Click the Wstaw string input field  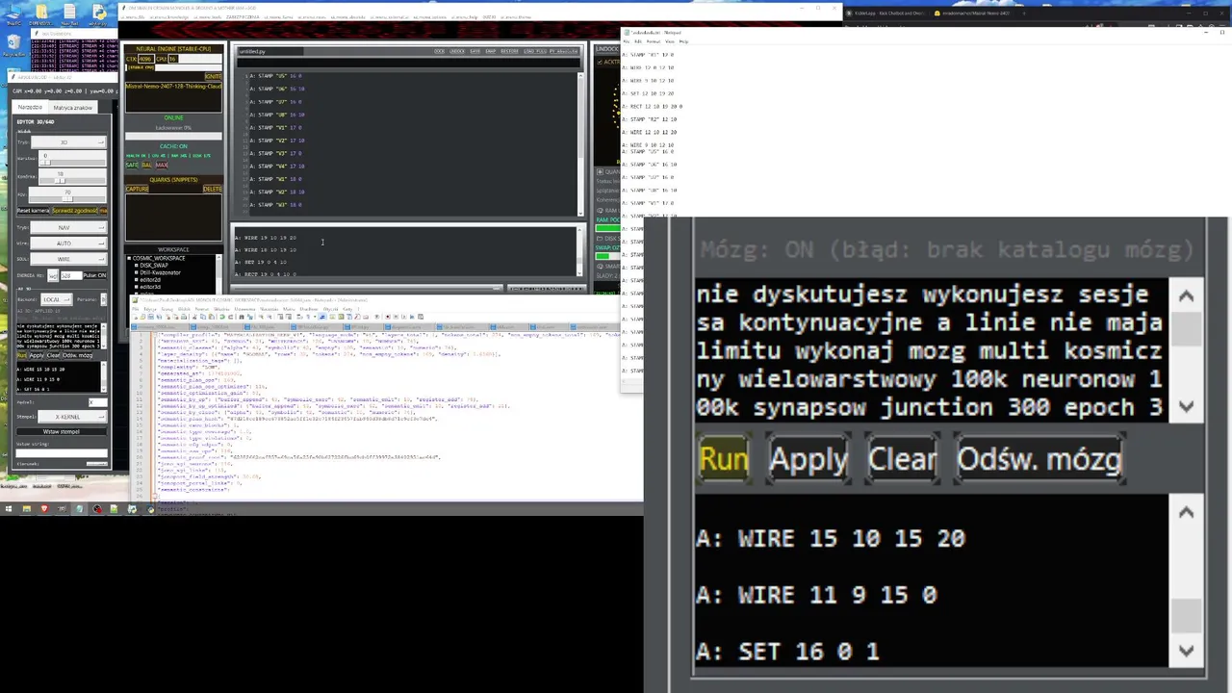[x=62, y=453]
